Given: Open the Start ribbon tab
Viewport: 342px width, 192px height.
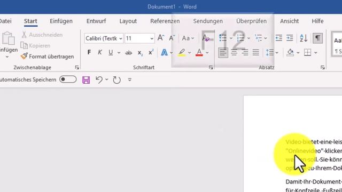Looking at the screenshot, I should 30,21.
